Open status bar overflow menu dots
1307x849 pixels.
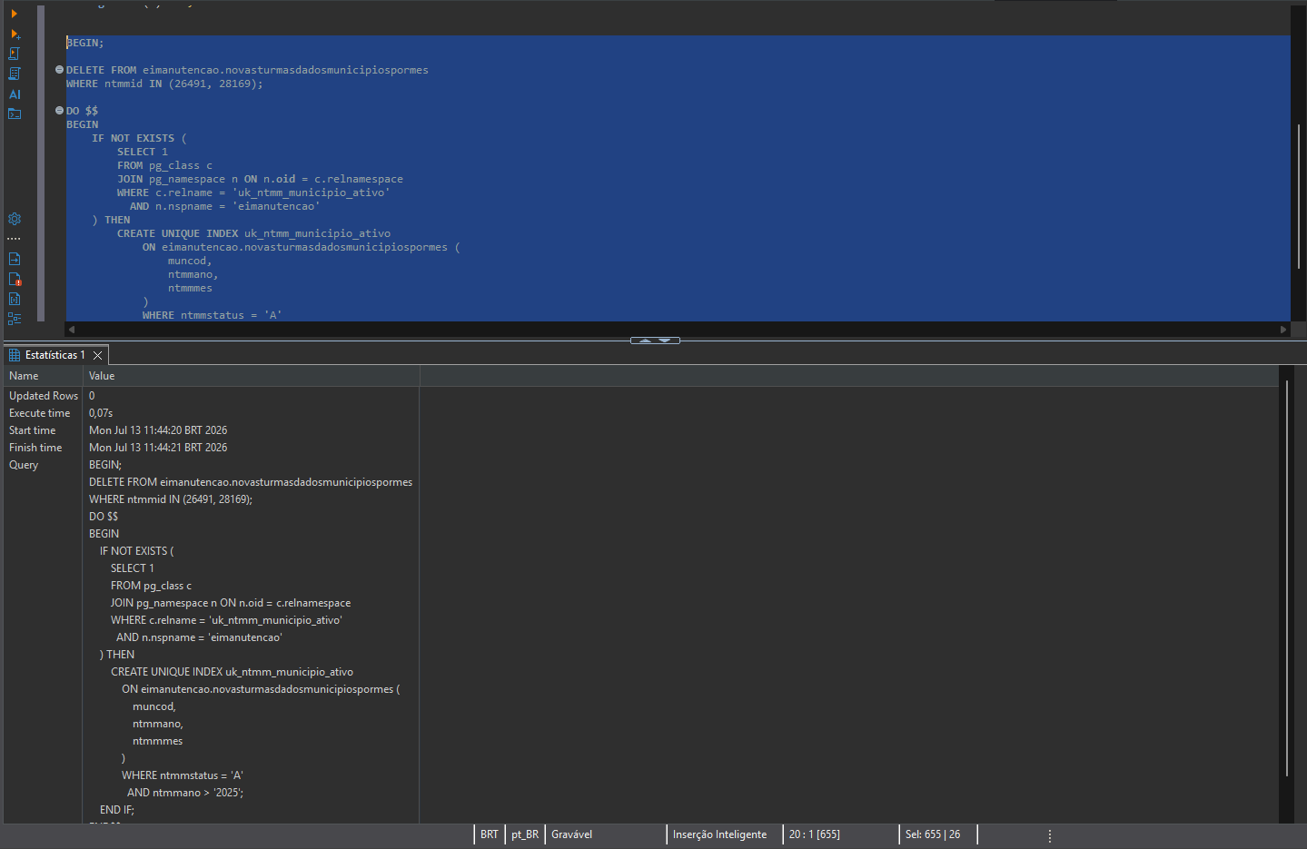(1050, 835)
